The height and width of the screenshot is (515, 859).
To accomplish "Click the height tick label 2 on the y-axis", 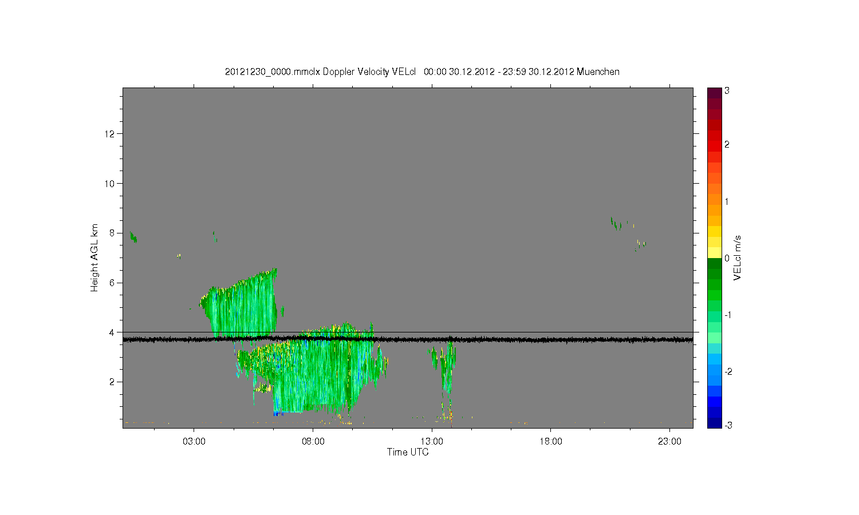I will [113, 382].
